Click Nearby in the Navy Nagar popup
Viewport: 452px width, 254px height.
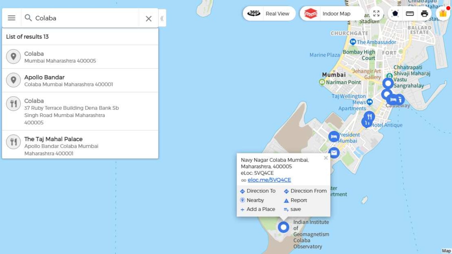pyautogui.click(x=252, y=200)
